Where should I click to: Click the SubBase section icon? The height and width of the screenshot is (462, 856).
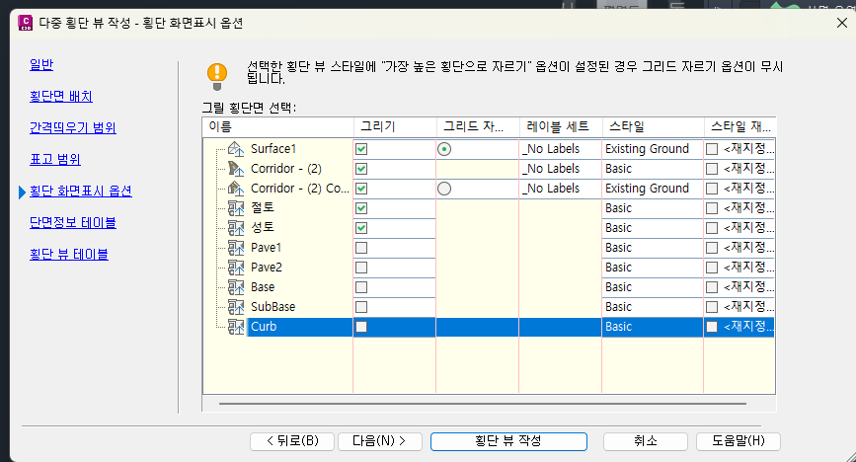point(236,307)
